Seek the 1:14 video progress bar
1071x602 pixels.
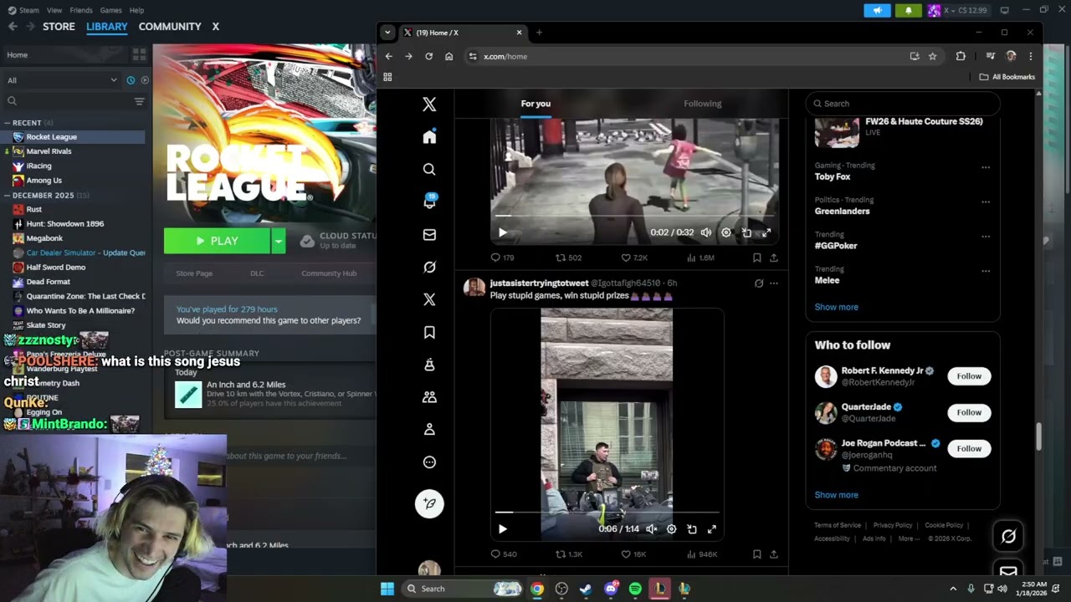(x=607, y=512)
